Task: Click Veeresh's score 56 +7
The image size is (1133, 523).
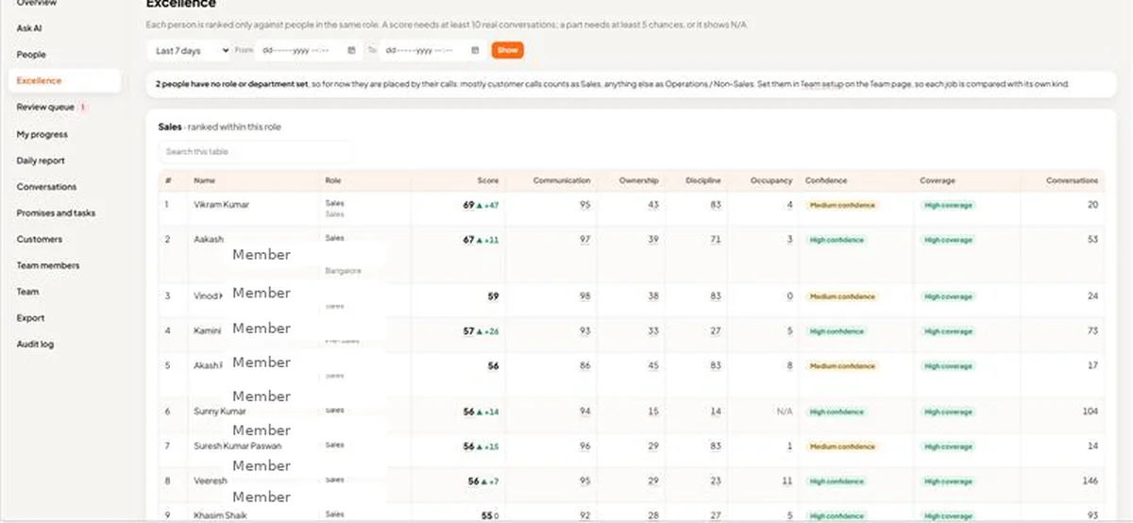Action: 482,481
